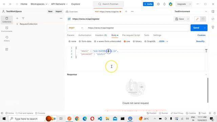The width and height of the screenshot is (217, 122).
Task: Open Postbot in the status bar
Action: 152,113
